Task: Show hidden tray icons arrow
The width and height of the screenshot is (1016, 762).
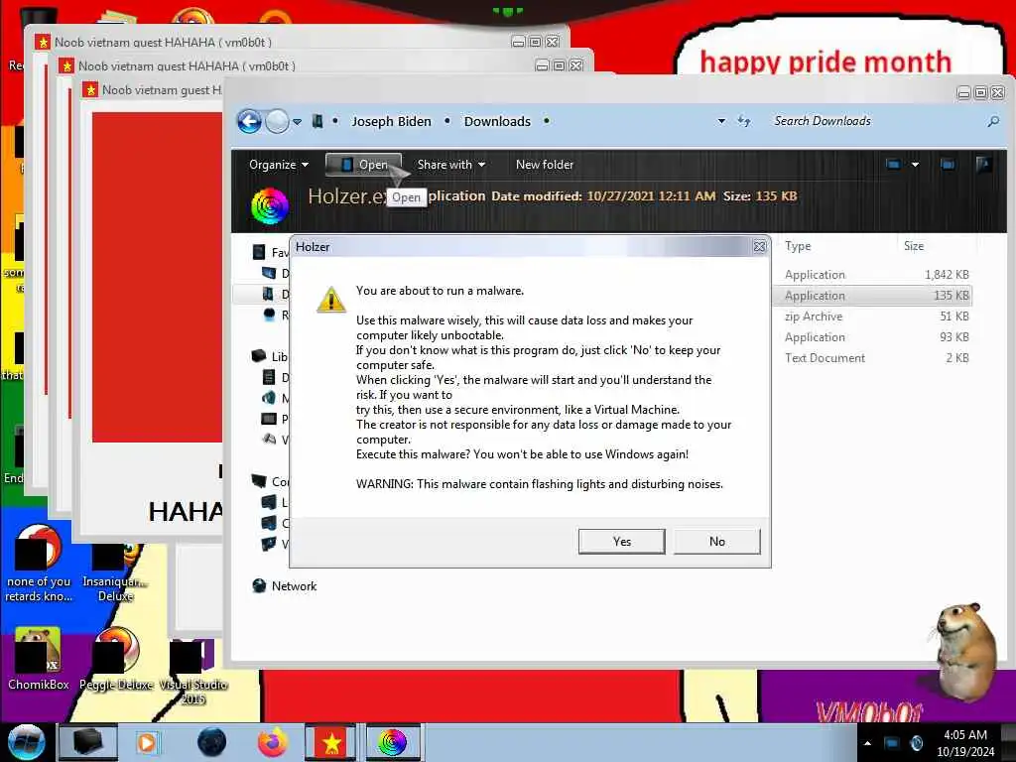Action: point(867,743)
